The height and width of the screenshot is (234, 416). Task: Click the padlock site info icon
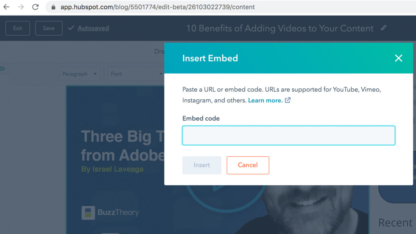click(x=53, y=7)
